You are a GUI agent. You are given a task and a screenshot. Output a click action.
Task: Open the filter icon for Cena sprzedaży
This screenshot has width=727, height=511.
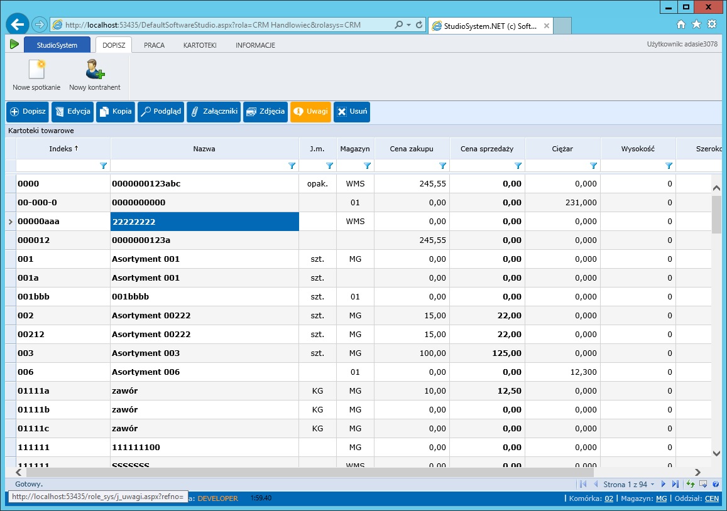tap(518, 166)
